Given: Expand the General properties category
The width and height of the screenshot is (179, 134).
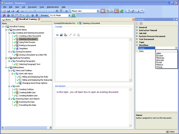Looking at the screenshot, I should pos(137,27).
